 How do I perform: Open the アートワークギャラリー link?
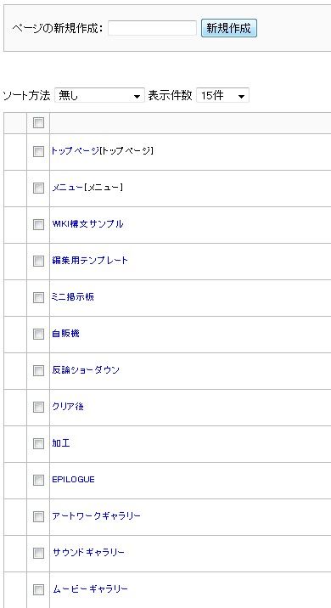click(x=96, y=516)
